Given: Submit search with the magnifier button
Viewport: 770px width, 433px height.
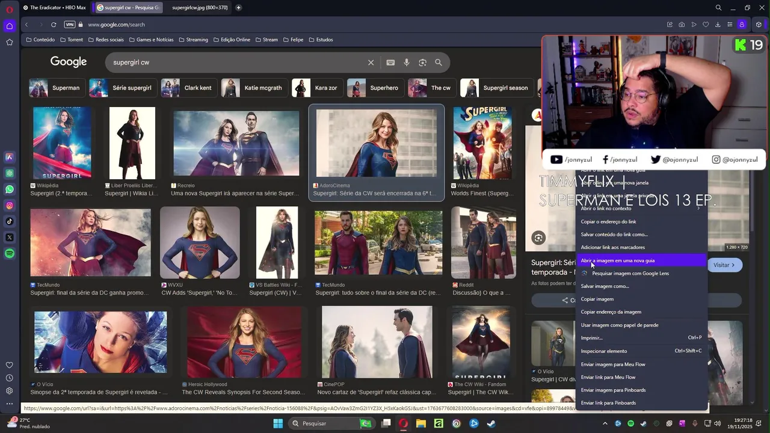Looking at the screenshot, I should tap(439, 63).
